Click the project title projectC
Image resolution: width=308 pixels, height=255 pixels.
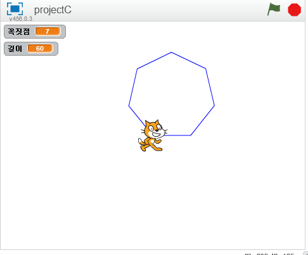[x=53, y=9]
